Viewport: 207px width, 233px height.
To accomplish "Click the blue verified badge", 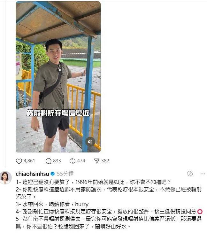I will point(53,174).
